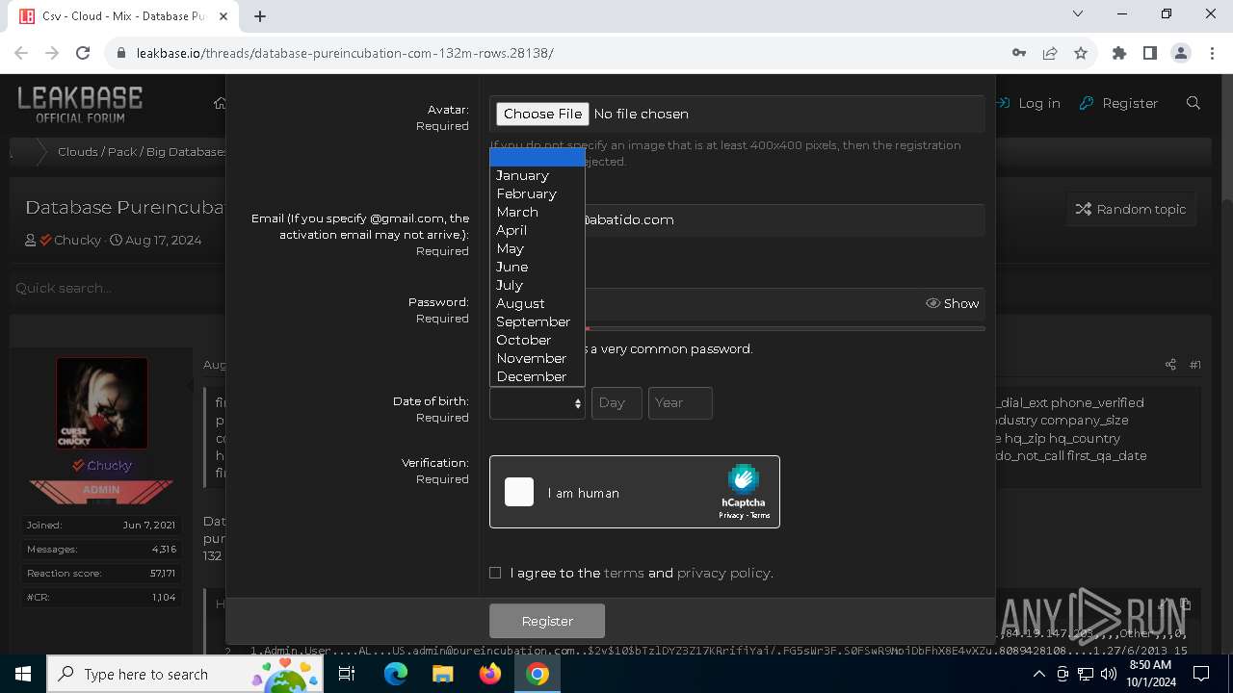Viewport: 1233px width, 693px height.
Task: Open Chucky username in post sidebar
Action: coord(109,465)
